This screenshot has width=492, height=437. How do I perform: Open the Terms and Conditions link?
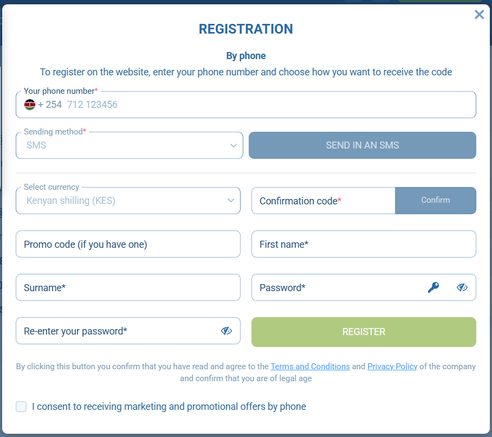310,366
